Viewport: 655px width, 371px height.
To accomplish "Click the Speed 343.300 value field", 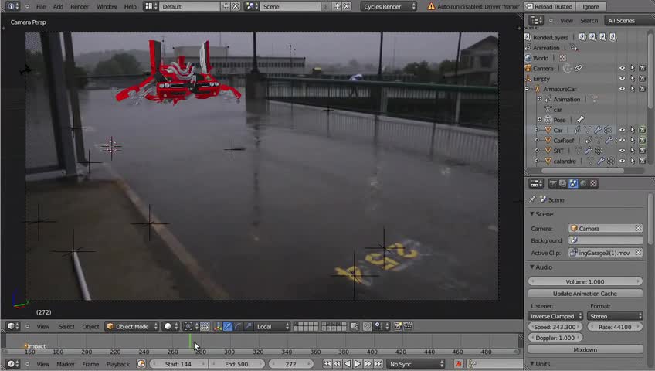I will pos(555,327).
